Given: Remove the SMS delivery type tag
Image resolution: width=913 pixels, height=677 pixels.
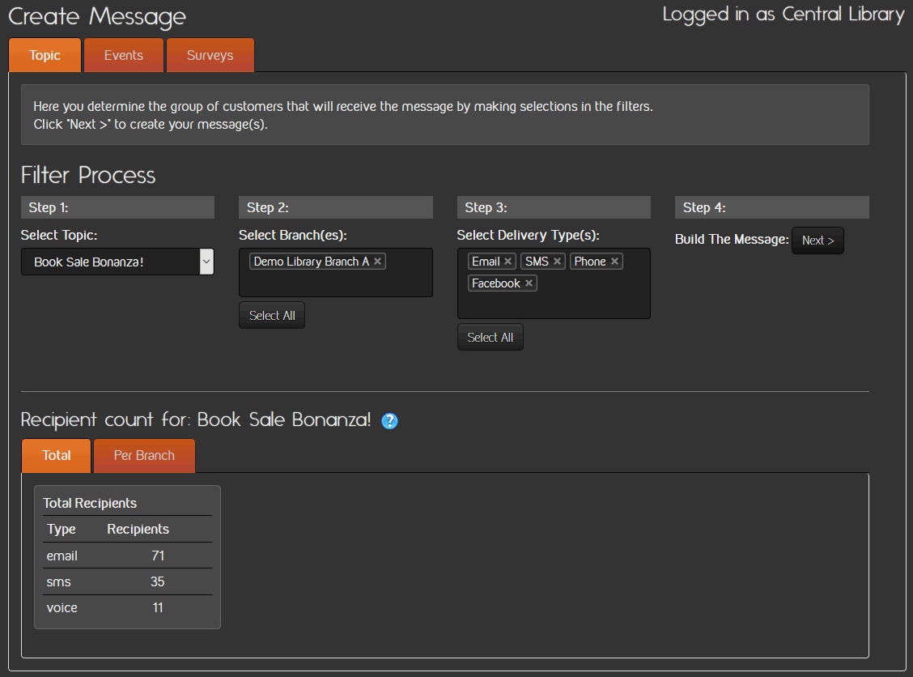Looking at the screenshot, I should [557, 262].
